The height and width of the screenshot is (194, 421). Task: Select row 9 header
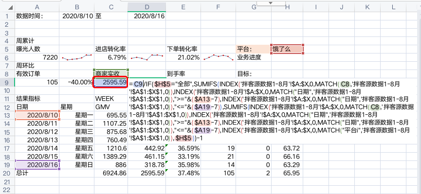[7, 82]
